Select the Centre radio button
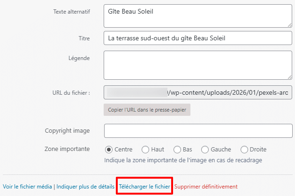295x196 pixels. [x=109, y=150]
